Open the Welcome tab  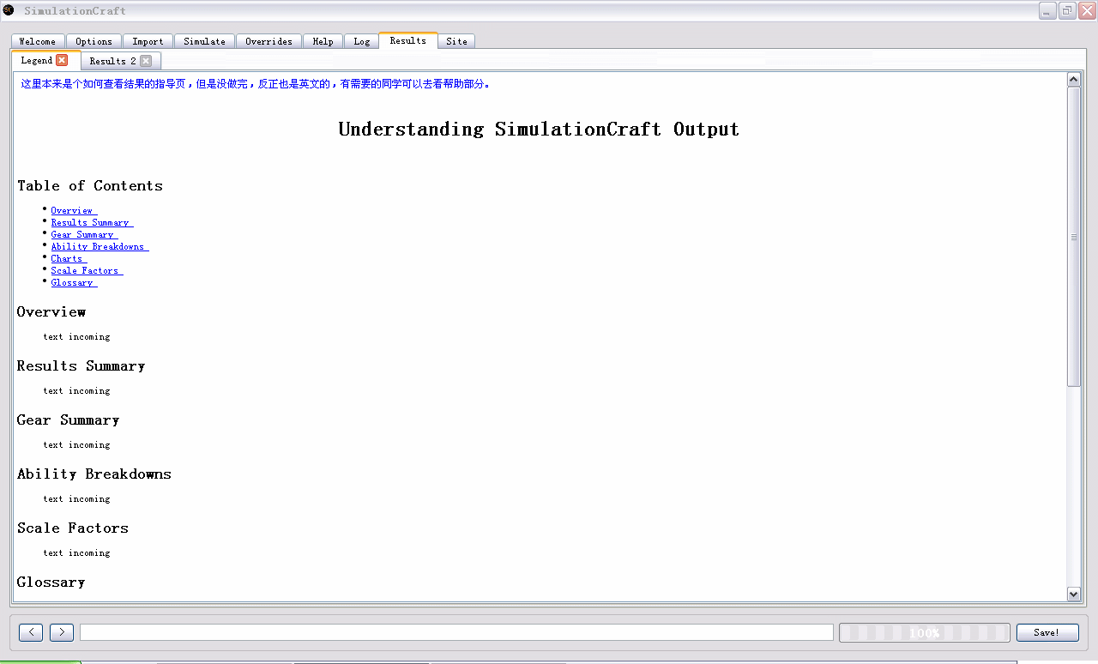tap(37, 41)
